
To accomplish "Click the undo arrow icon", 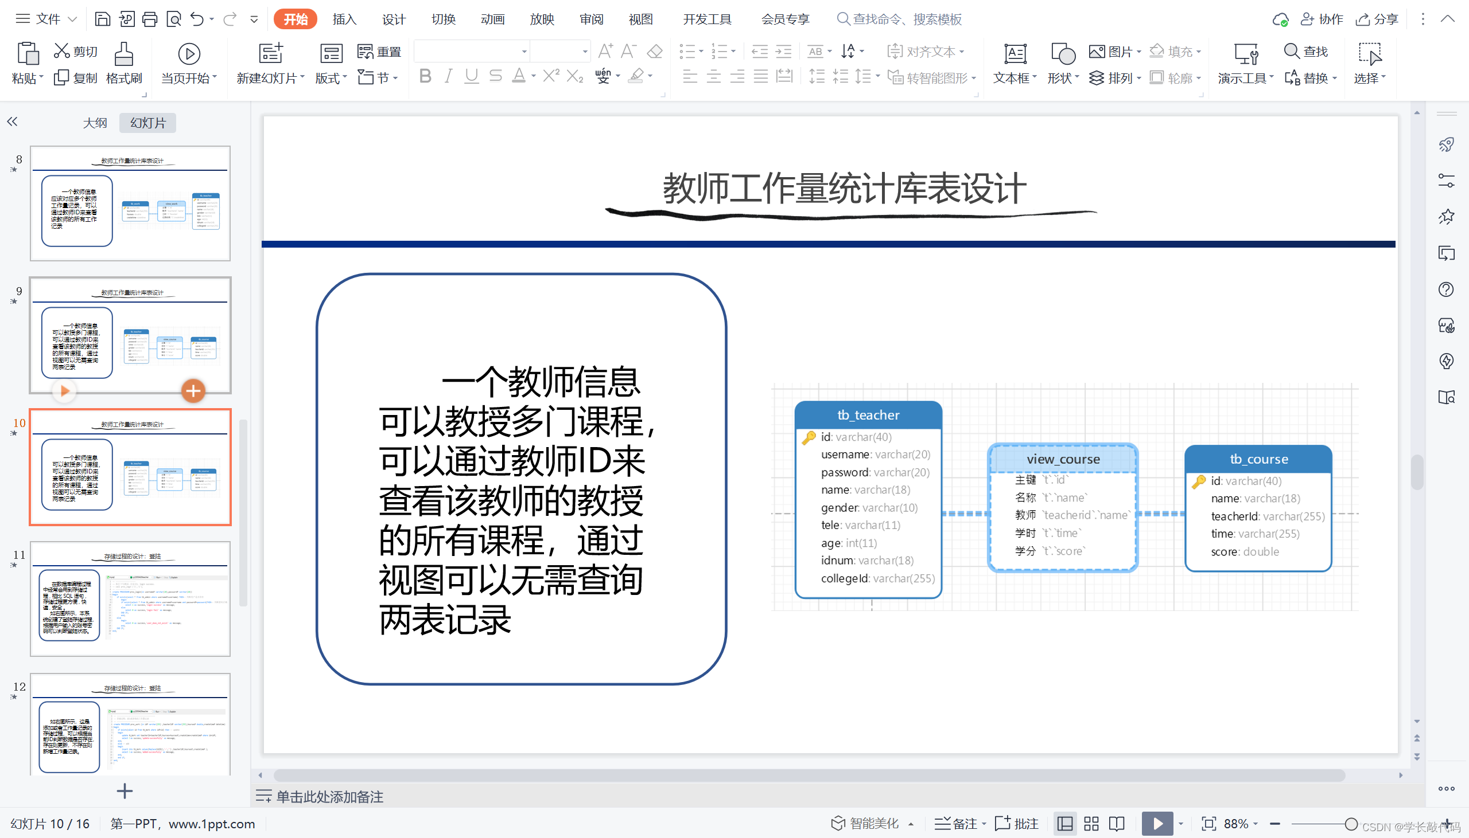I will 197,19.
